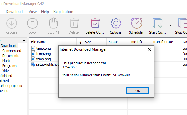
Task: Open the Registration menu
Action: [63, 12]
